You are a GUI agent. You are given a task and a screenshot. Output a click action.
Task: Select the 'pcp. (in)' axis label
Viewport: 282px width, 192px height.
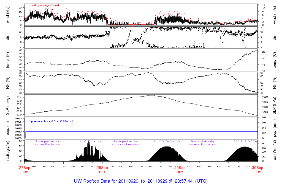click(x=8, y=128)
